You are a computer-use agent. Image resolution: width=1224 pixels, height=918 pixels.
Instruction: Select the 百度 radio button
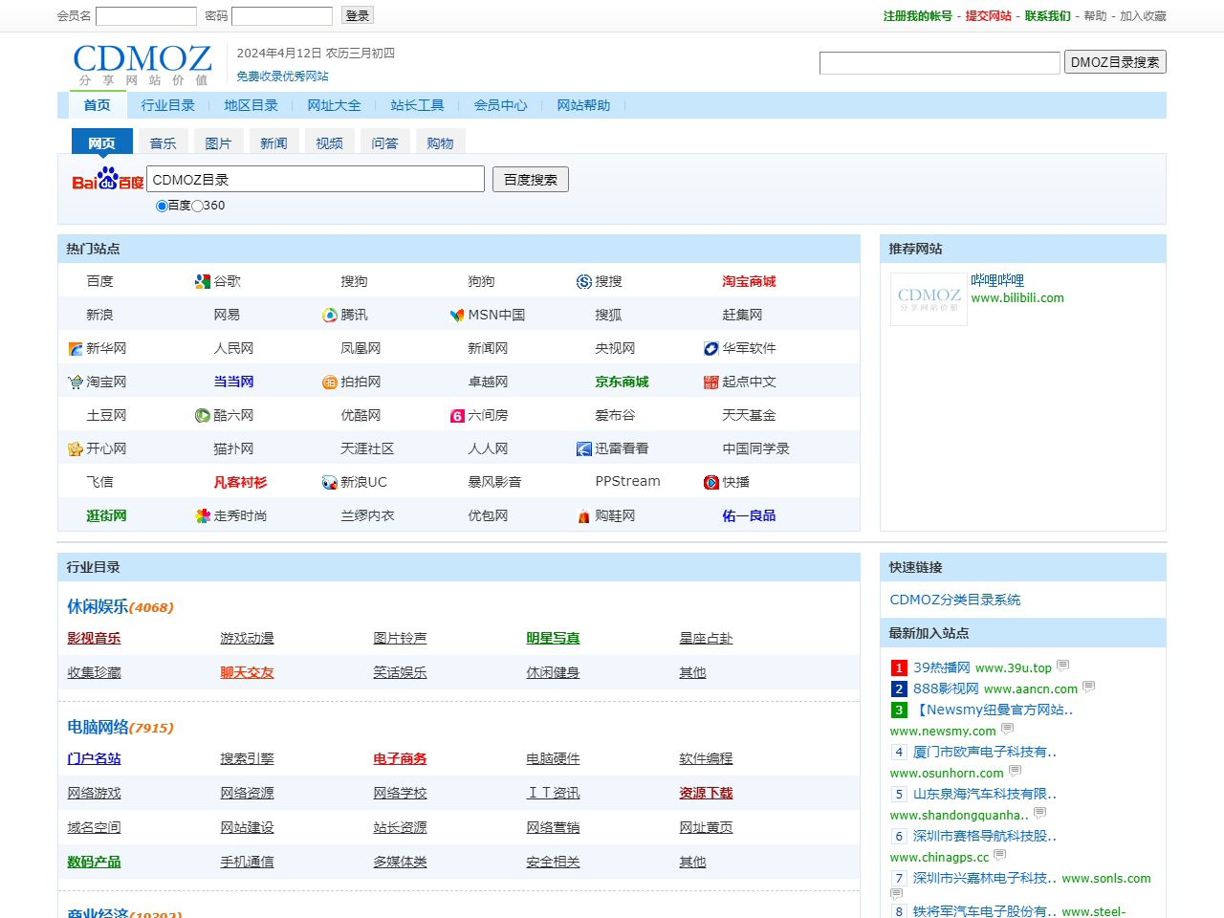tap(162, 206)
